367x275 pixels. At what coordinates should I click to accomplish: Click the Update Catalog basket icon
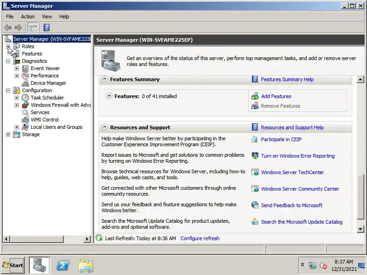coord(255,221)
